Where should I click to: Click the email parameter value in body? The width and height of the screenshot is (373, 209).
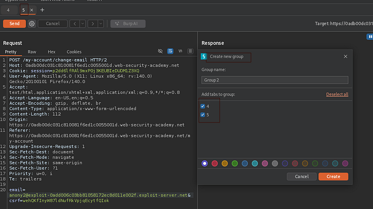click(x=98, y=195)
